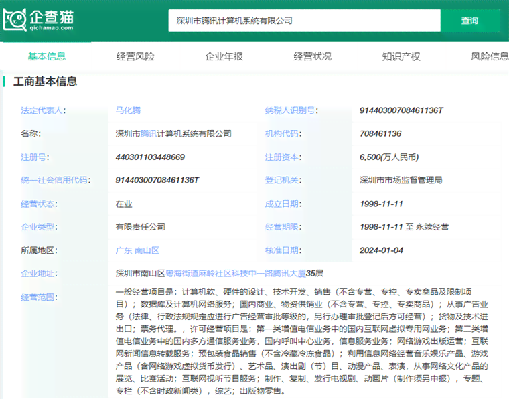
Task: Select 1998-11-11 至 永续经营 term text
Action: pos(404,227)
